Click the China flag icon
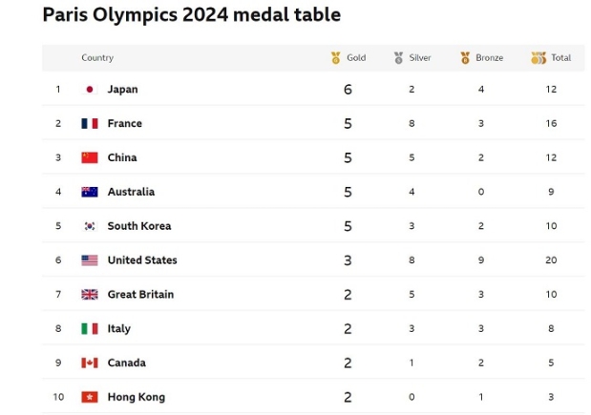Image resolution: width=591 pixels, height=415 pixels. click(x=90, y=157)
